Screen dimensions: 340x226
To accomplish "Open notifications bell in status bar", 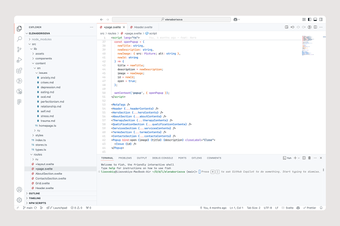I will point(321,208).
